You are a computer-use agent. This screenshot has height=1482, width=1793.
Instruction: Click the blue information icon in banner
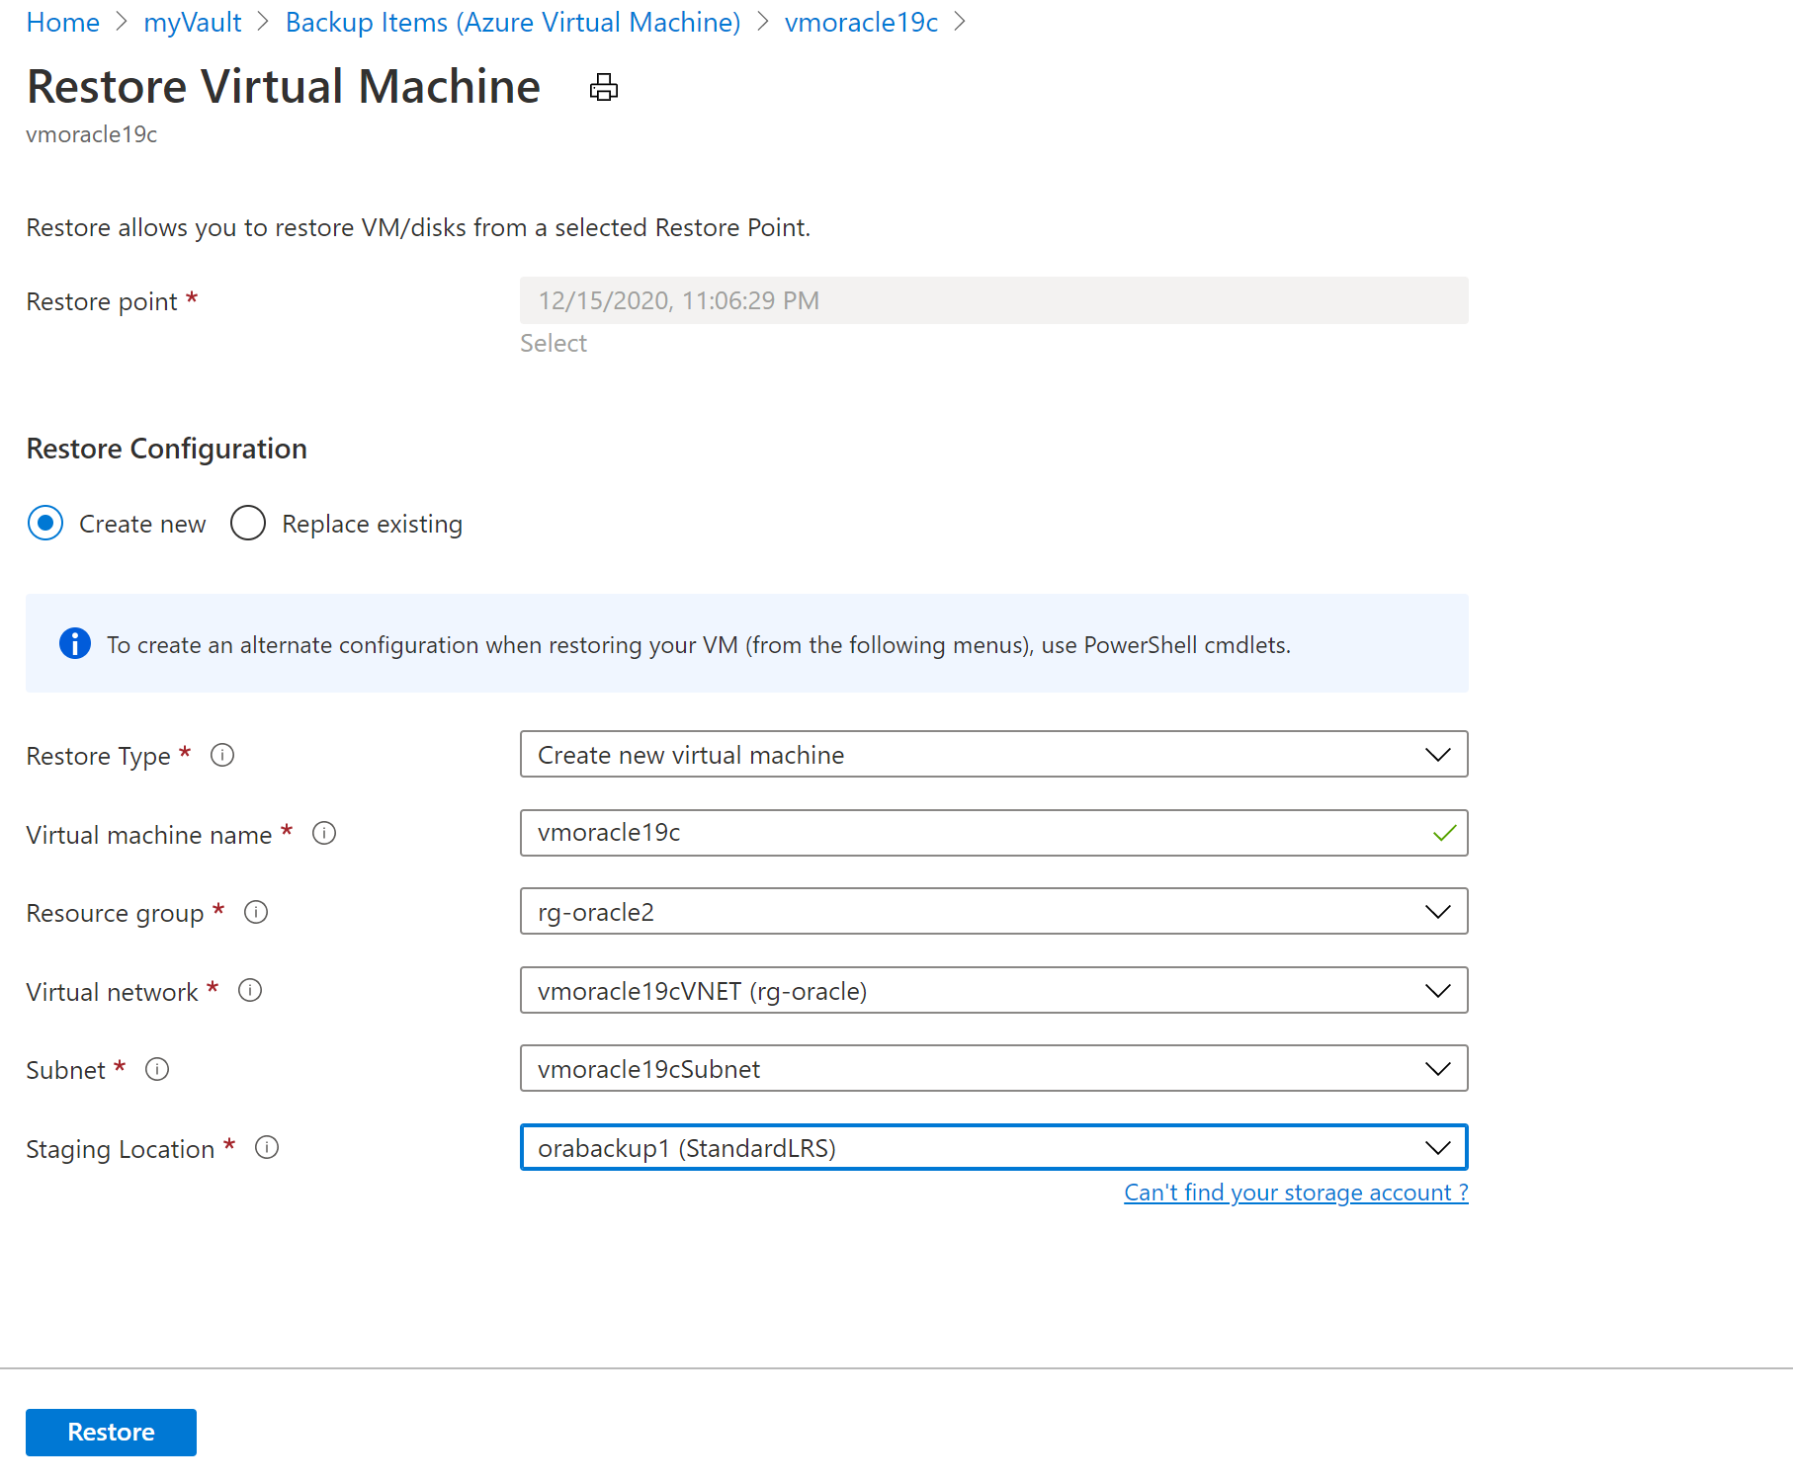pos(75,644)
